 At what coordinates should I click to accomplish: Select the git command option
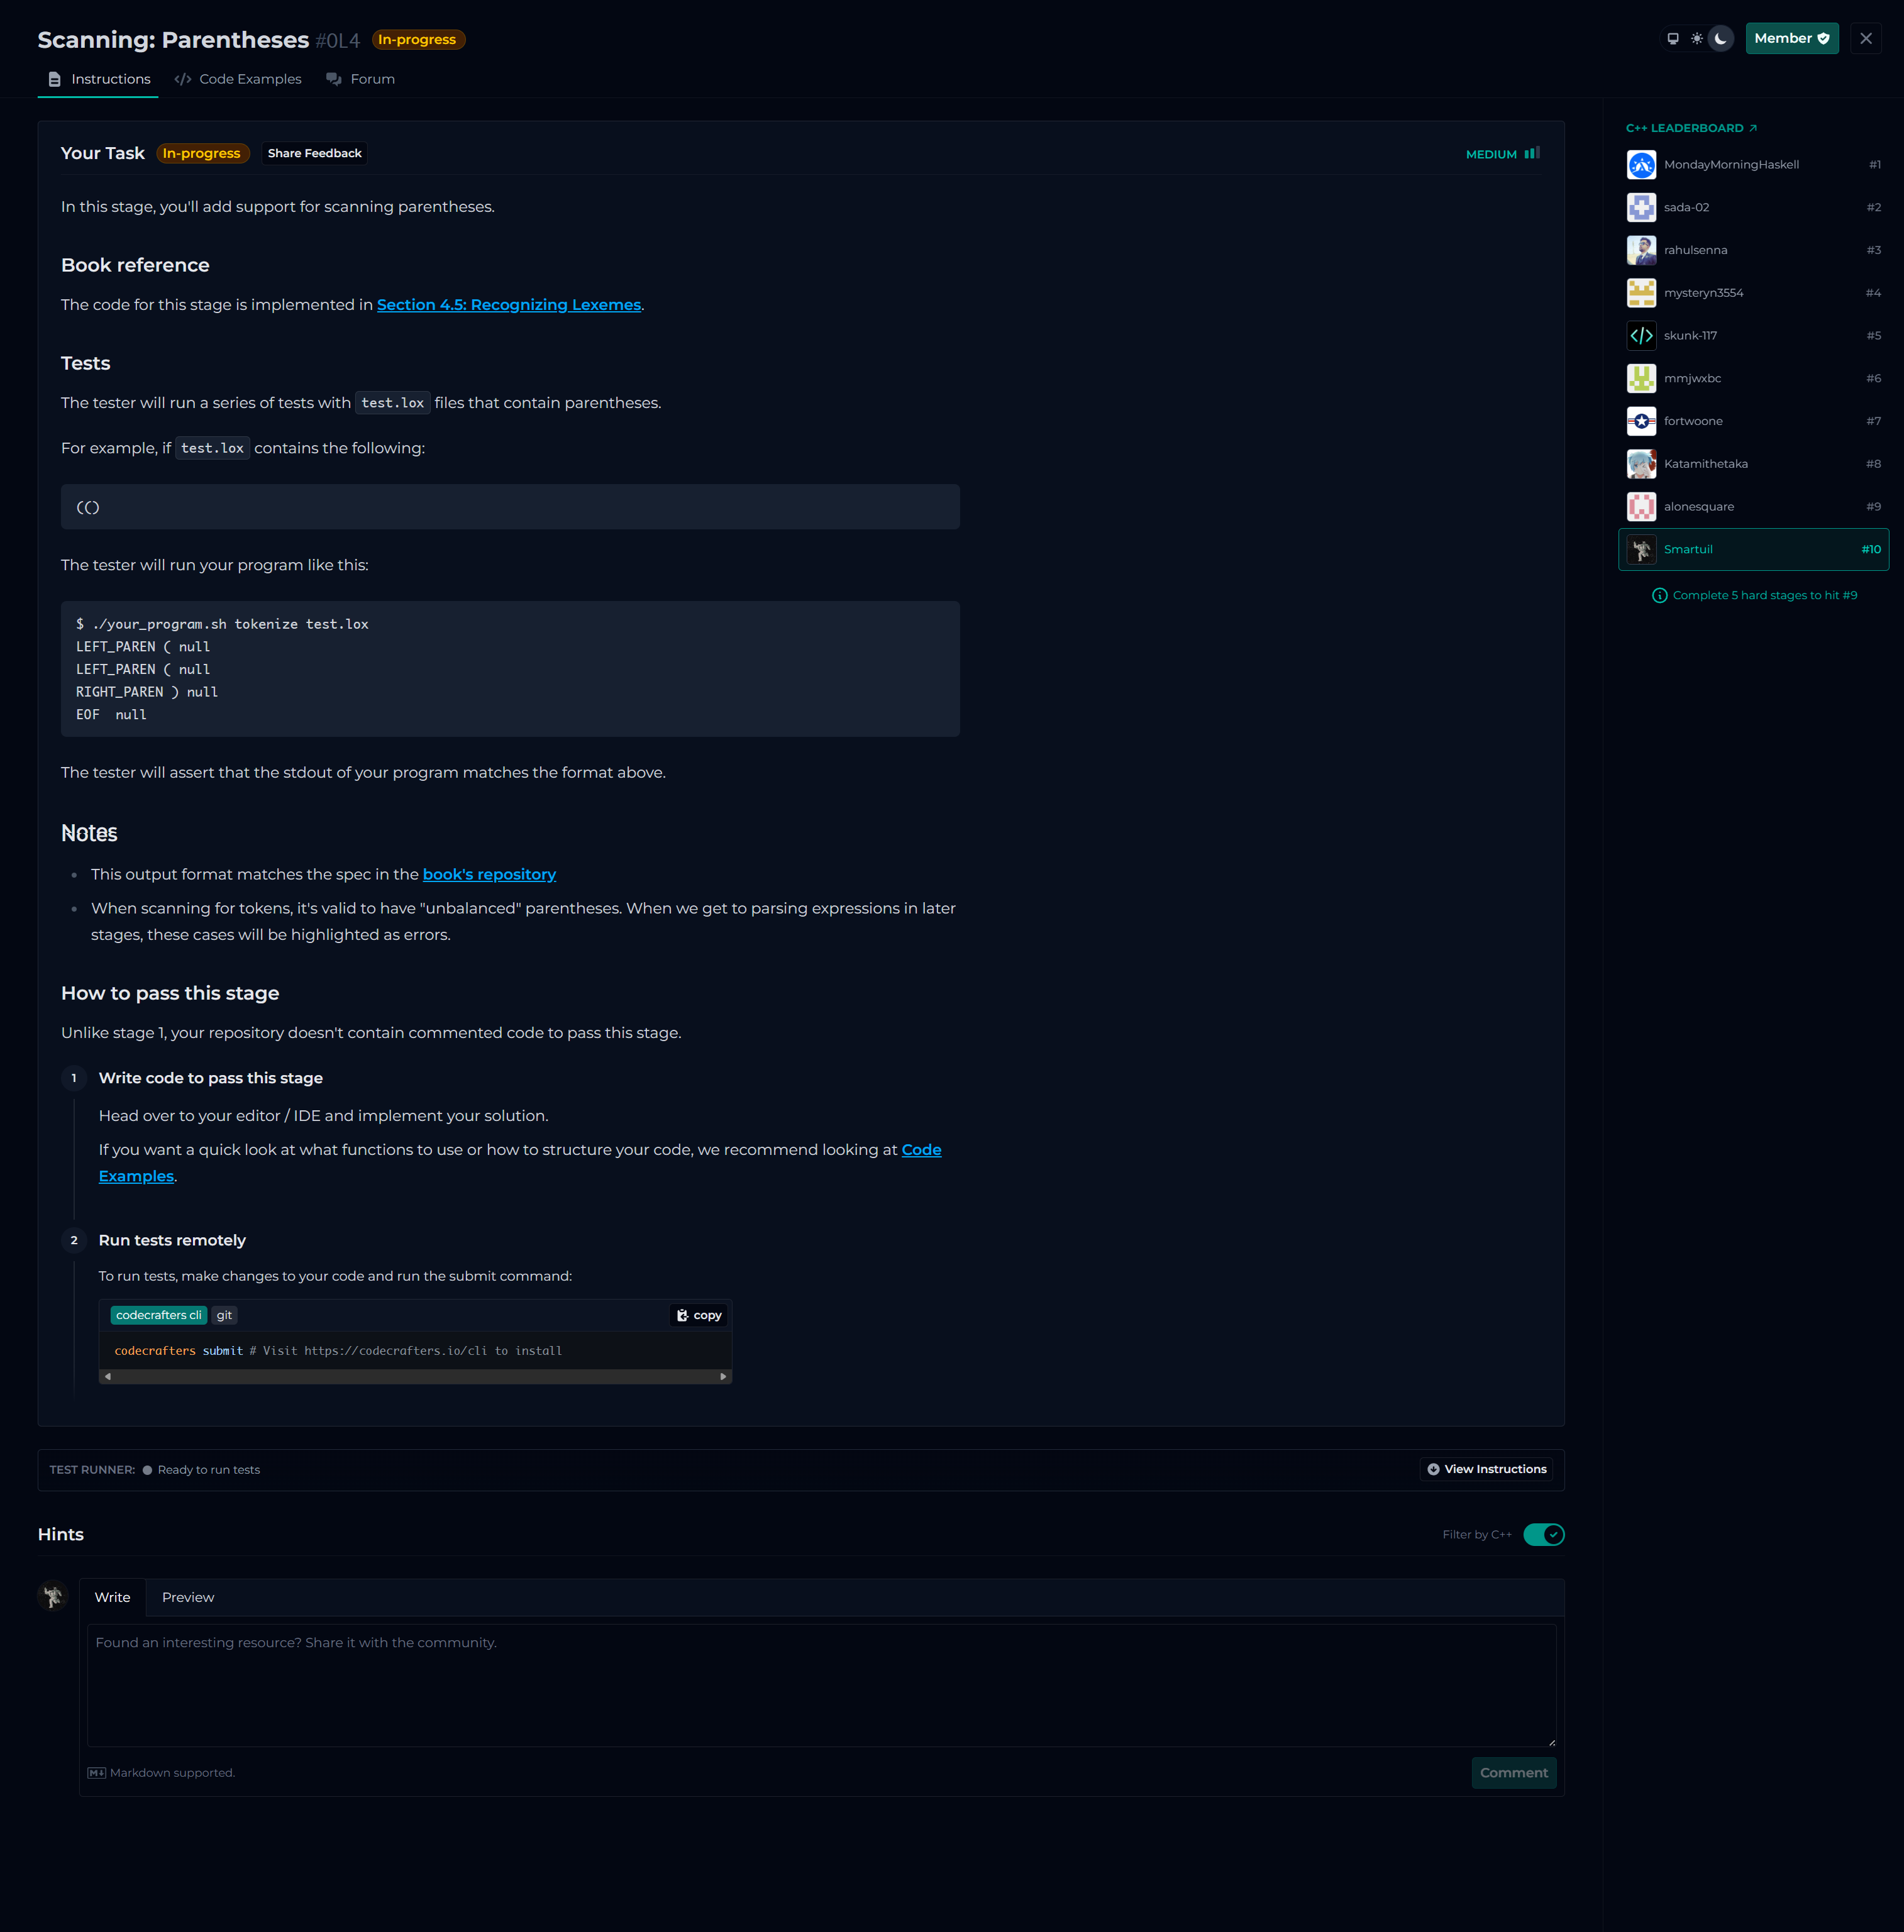(x=224, y=1315)
